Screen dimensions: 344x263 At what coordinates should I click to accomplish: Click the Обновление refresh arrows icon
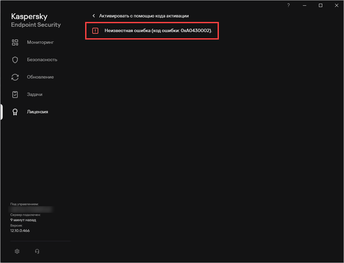(x=15, y=77)
